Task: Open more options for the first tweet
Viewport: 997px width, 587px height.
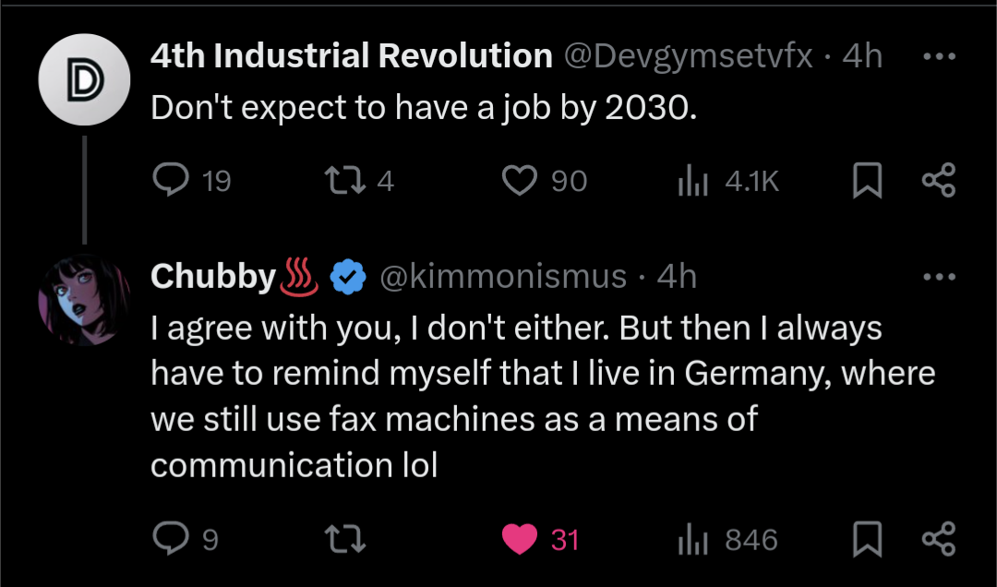Action: pos(939,56)
